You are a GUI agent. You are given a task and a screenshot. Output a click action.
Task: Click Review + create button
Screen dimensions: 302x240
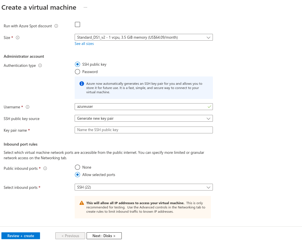(x=20, y=236)
